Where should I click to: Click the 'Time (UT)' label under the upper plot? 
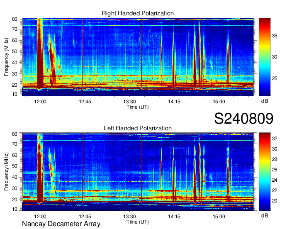pyautogui.click(x=138, y=107)
